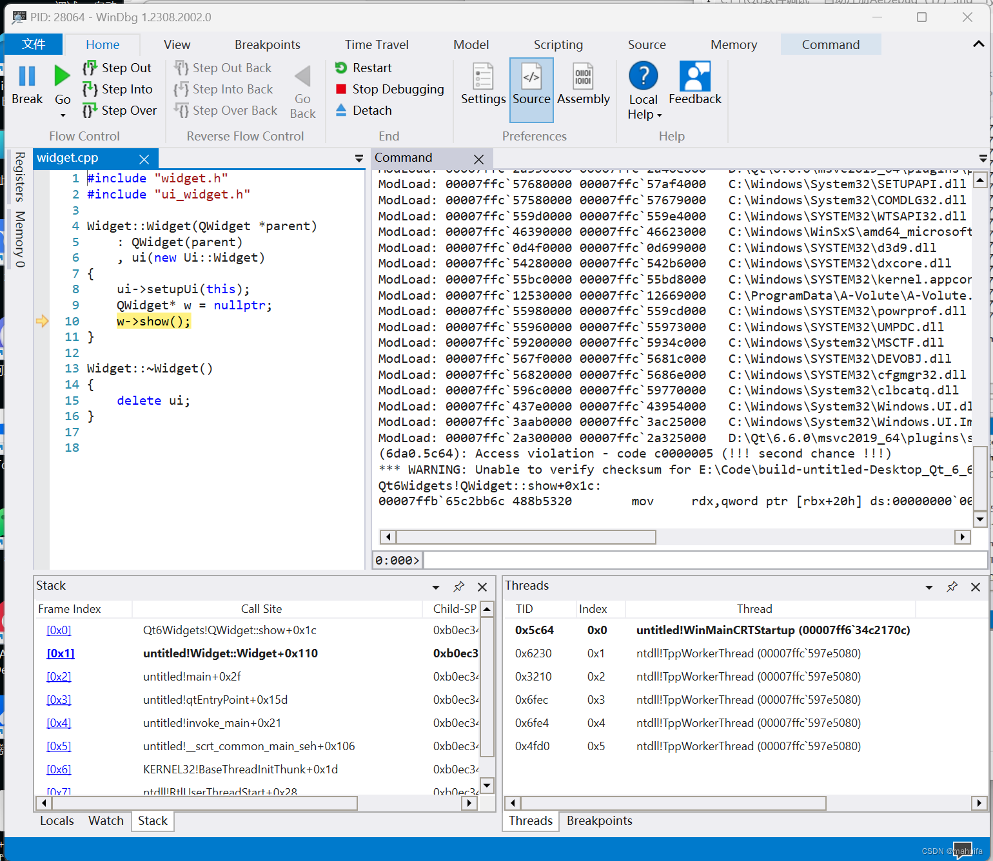Select stack frame [0x4]
Screen dimensions: 993x861
(x=59, y=723)
